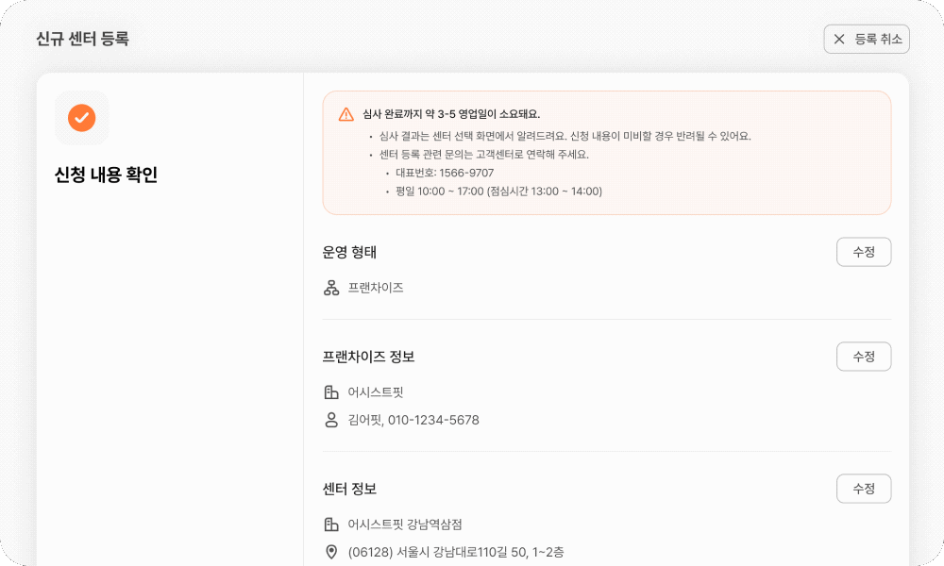Click the X icon in 등록 취소
Viewport: 944px width, 566px height.
838,39
